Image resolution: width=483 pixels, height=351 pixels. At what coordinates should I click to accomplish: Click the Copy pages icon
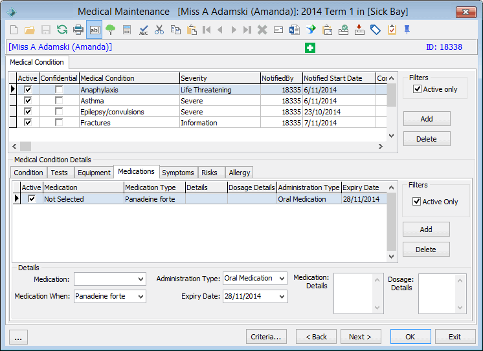point(175,30)
